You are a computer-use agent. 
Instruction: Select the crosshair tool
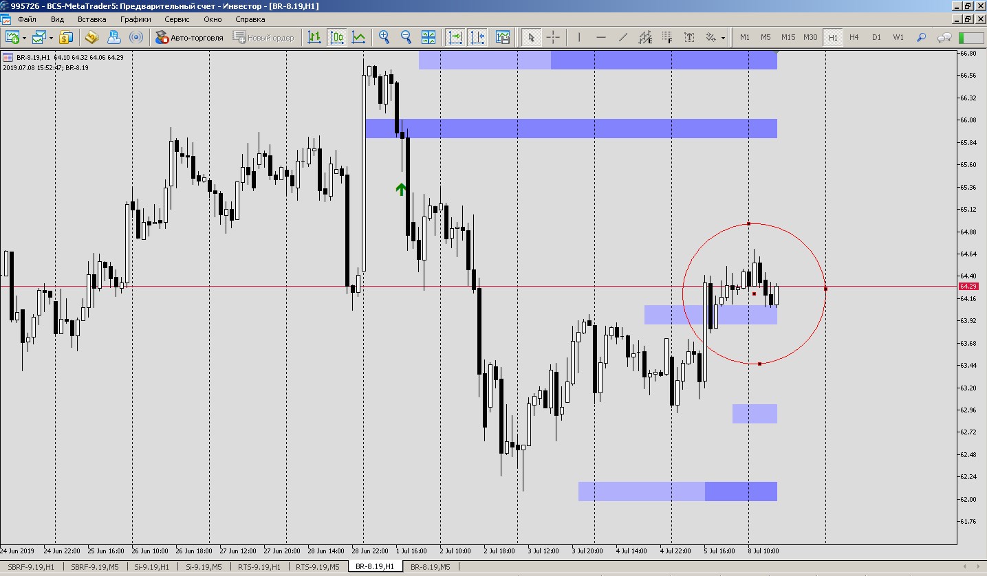553,37
